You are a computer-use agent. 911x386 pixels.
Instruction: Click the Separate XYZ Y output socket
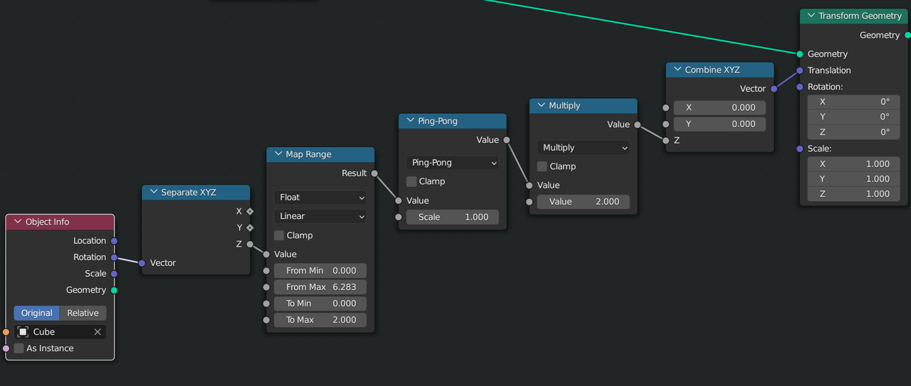point(250,227)
